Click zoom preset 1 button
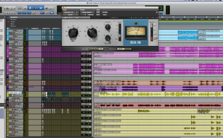 click(x=5, y=13)
